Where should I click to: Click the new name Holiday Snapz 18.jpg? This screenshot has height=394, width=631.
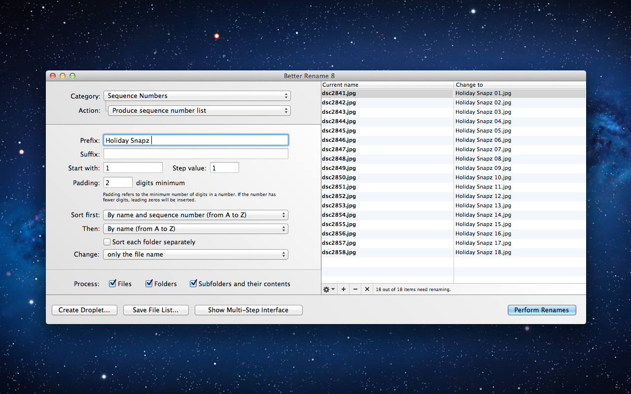[x=483, y=252]
